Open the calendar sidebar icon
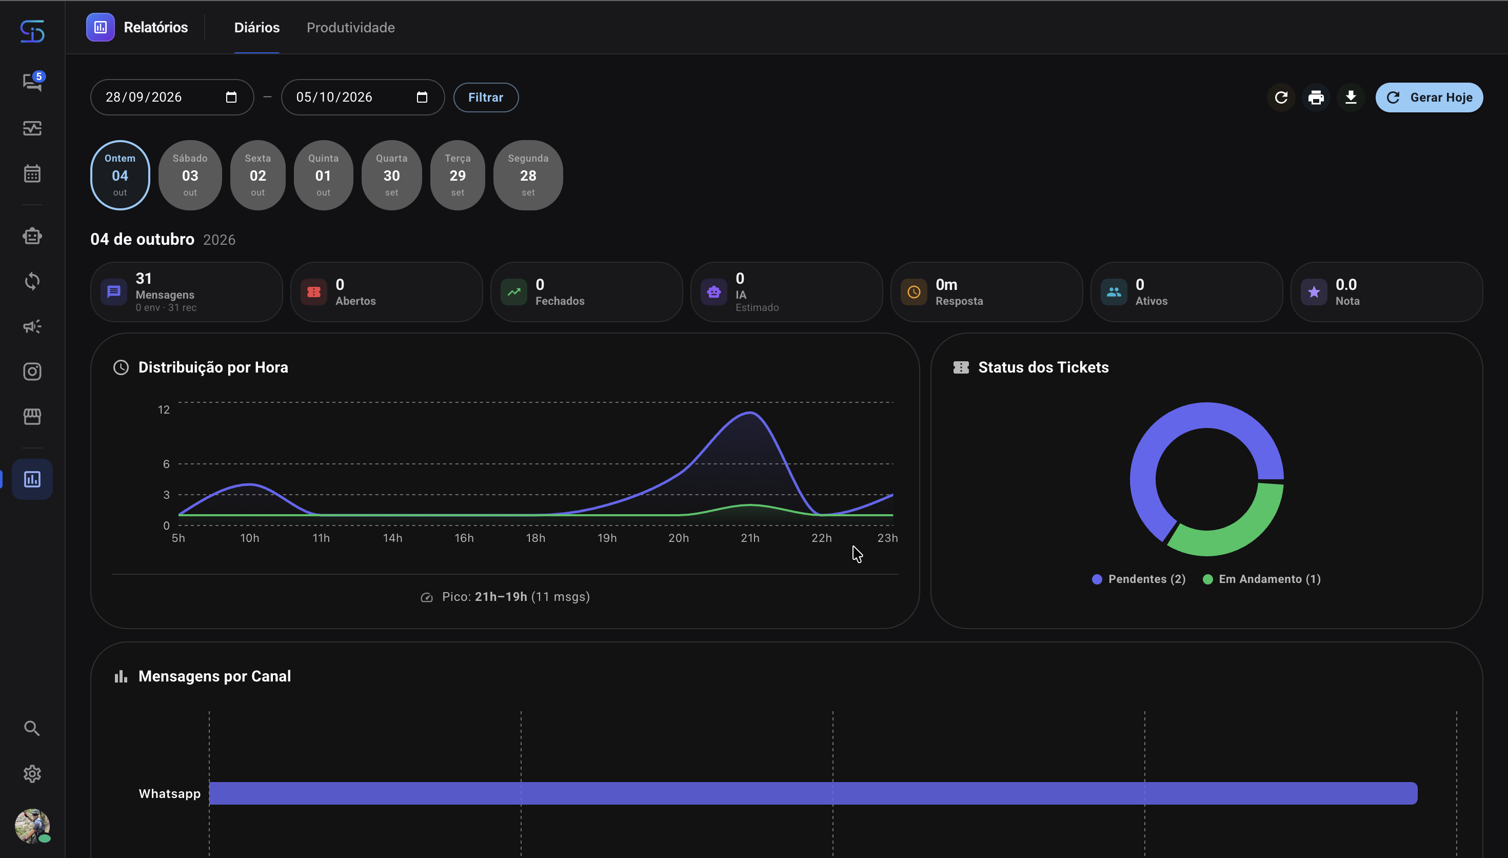Screen dimensions: 1508x858 (x=32, y=173)
